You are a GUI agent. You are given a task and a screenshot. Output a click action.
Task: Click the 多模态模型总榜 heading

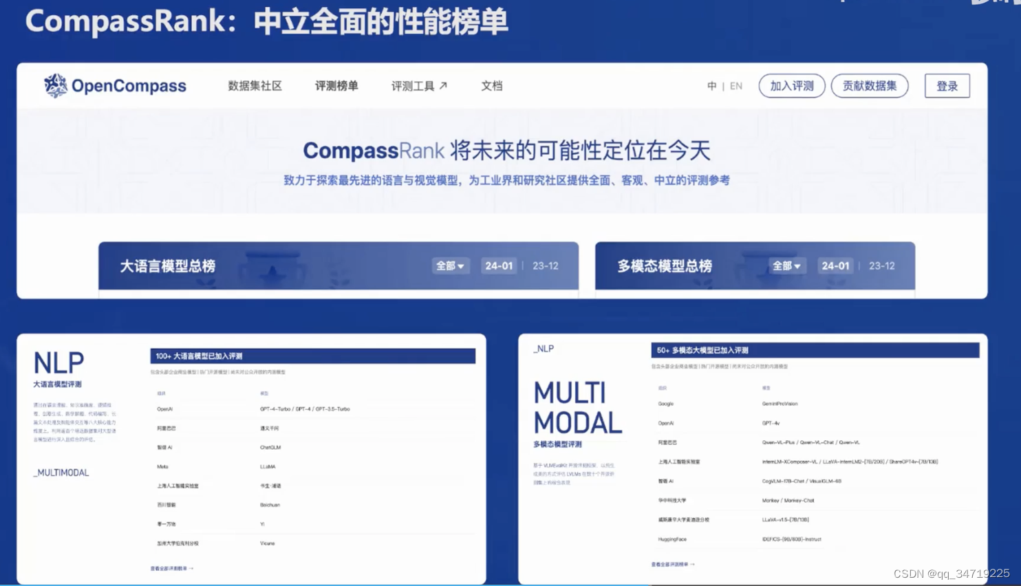click(665, 266)
